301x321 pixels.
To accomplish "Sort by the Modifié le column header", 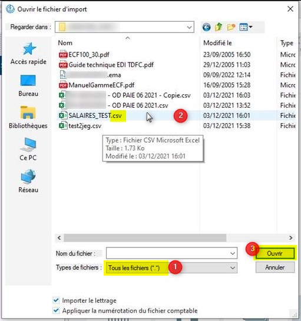I will coord(217,43).
